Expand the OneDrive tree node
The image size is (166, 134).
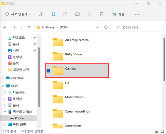click(3, 78)
